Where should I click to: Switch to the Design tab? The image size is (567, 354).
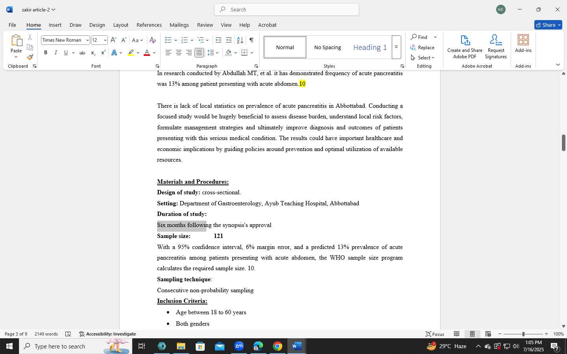pos(97,25)
